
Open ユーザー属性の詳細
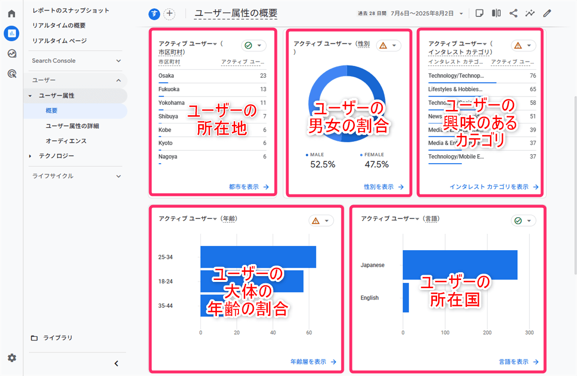[x=72, y=126]
